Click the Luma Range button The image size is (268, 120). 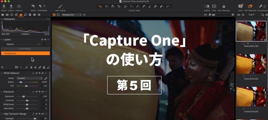coord(25,49)
